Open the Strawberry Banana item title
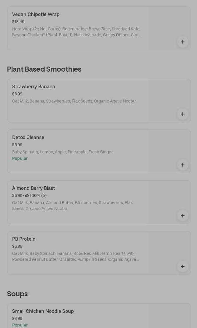This screenshot has height=328, width=197. pyautogui.click(x=34, y=86)
